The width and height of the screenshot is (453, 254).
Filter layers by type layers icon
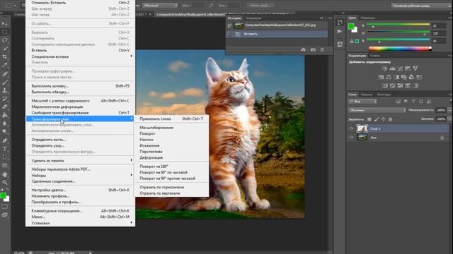click(x=413, y=102)
